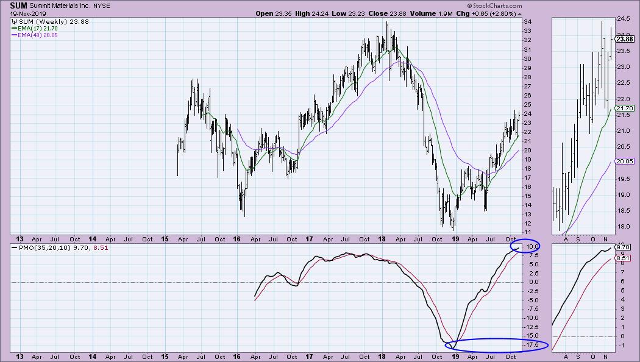Click the boxed 9.70 PMO tag on the zoom panel
640x362 pixels.
click(623, 247)
